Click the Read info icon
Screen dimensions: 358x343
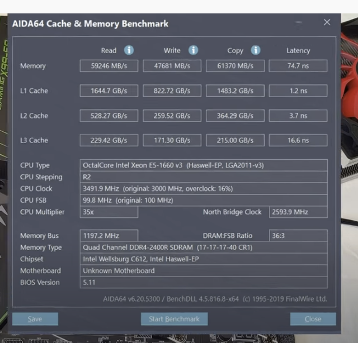coord(129,50)
